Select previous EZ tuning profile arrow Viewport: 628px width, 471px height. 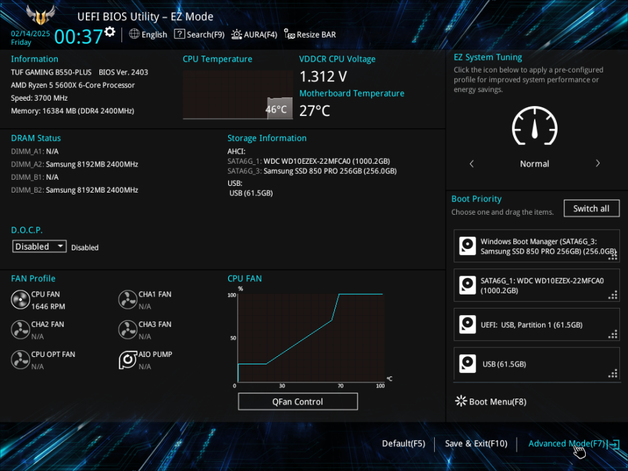coord(472,164)
